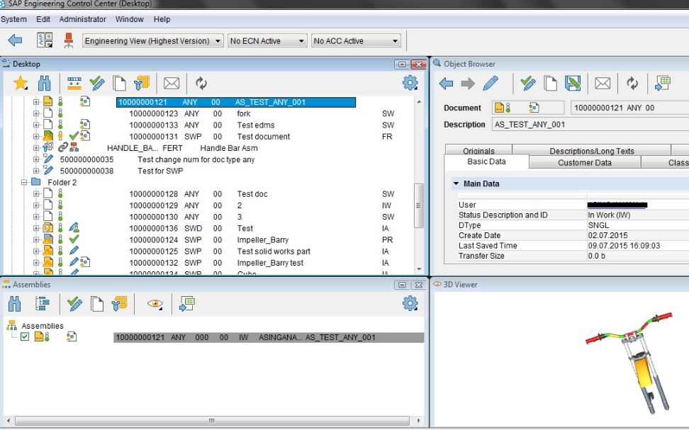Expand the 10000000124 Impeller_Barry row
The height and width of the screenshot is (430, 689).
(36, 240)
